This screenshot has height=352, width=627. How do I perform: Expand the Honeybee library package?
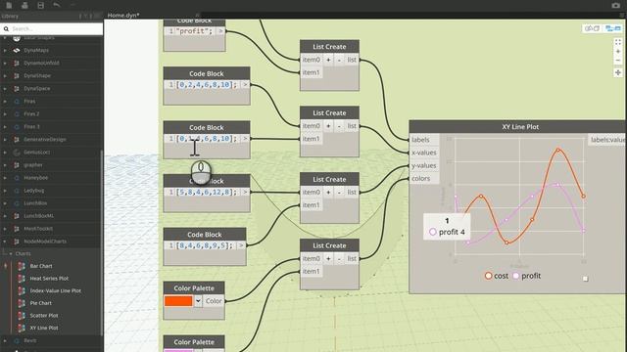[5, 178]
